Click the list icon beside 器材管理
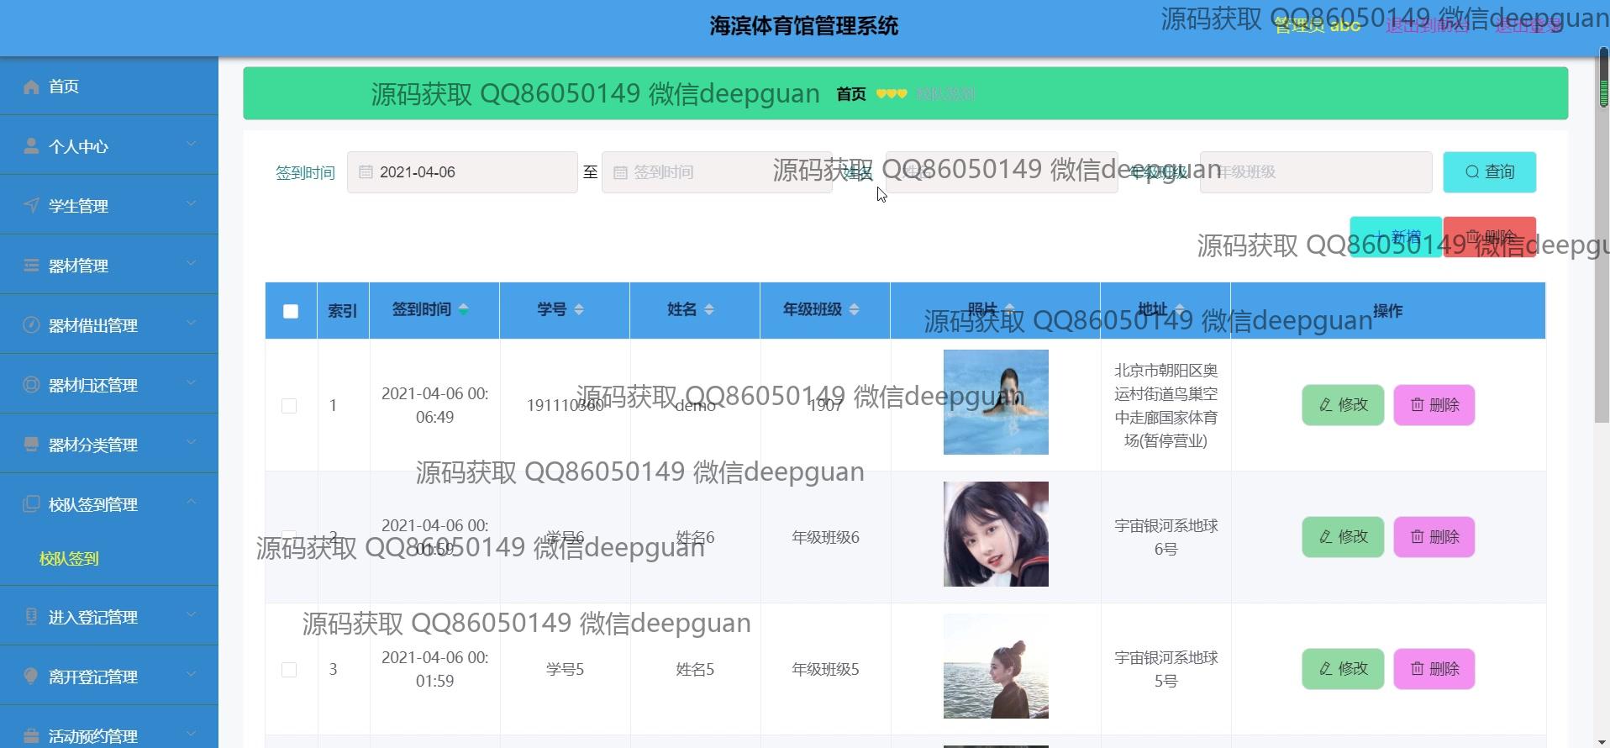 (x=31, y=266)
